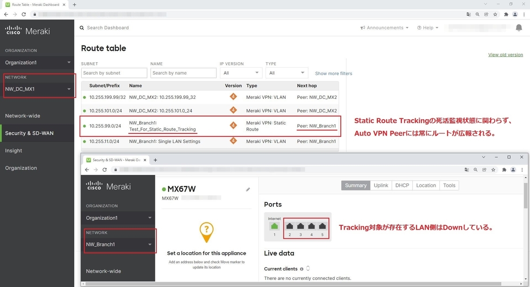
Task: Click the Search Dashboard field
Action: [x=108, y=28]
